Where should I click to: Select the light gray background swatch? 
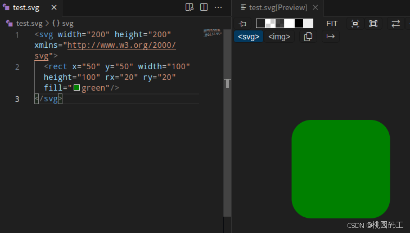pos(308,23)
